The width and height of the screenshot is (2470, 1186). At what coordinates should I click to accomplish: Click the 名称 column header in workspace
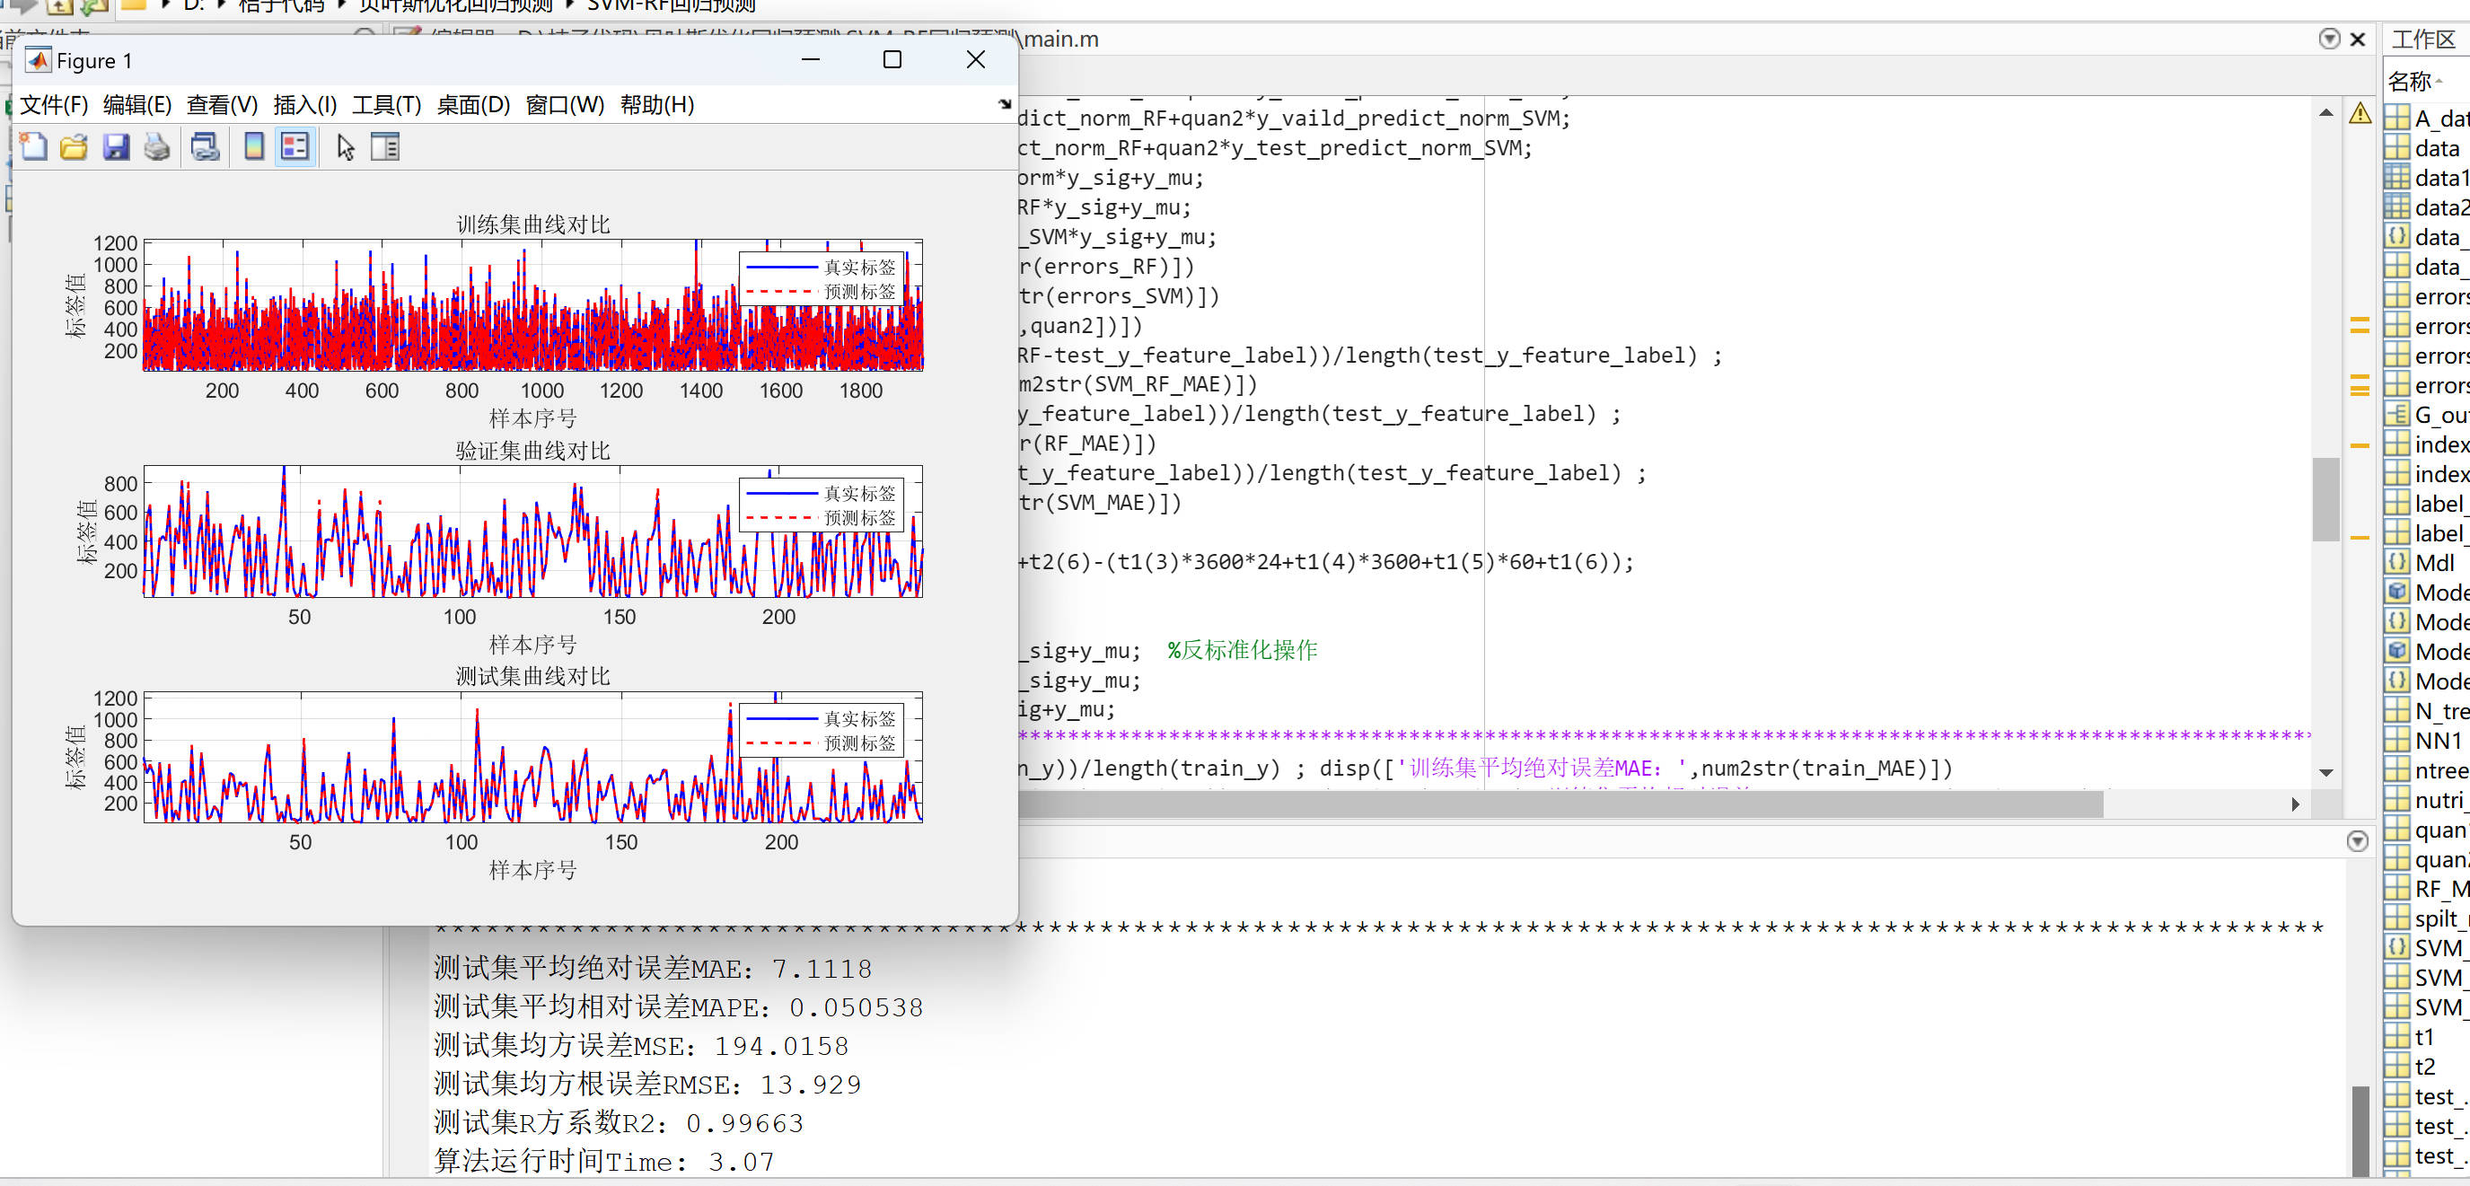click(2410, 82)
